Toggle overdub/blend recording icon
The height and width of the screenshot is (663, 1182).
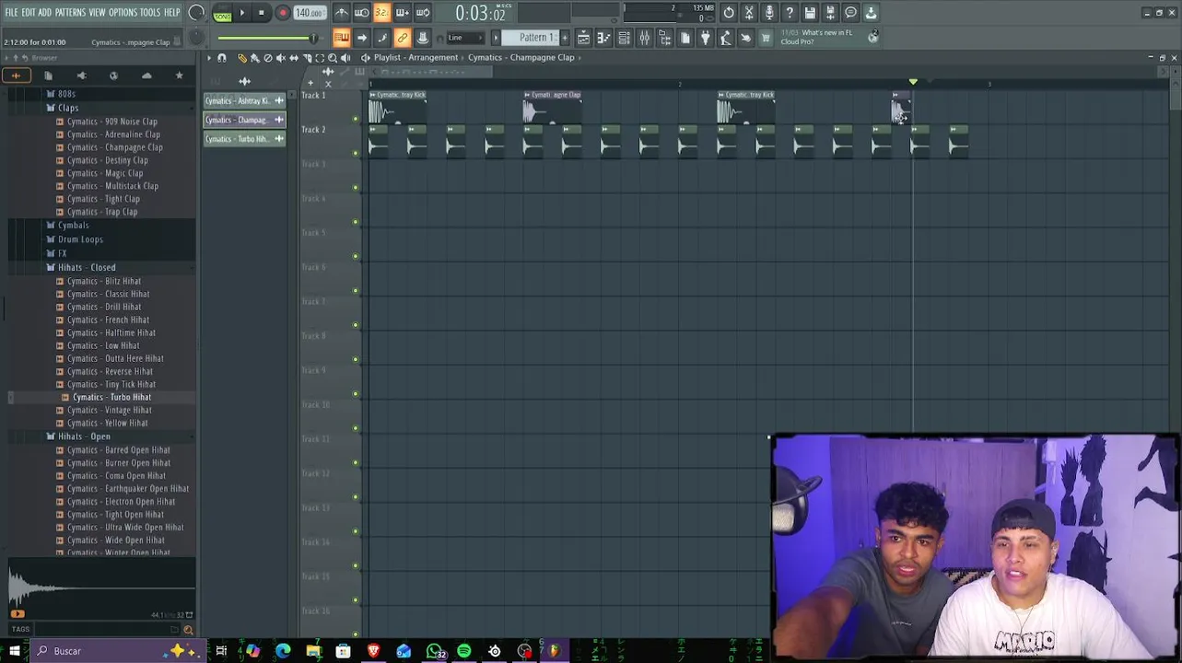pyautogui.click(x=403, y=13)
